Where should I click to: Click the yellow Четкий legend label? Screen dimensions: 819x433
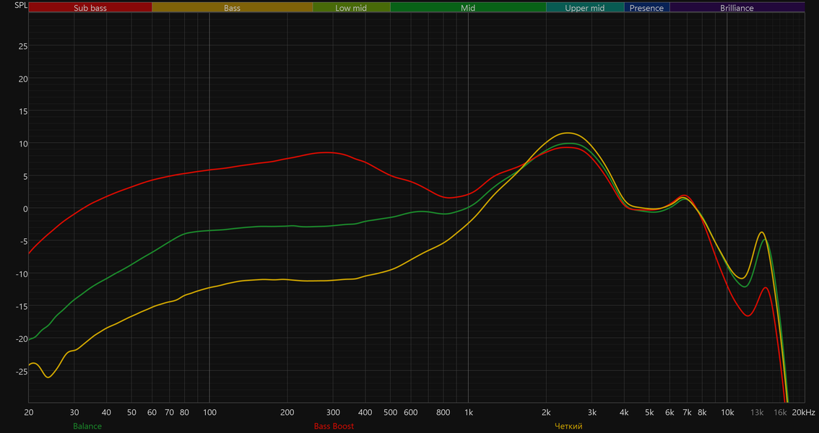point(568,427)
